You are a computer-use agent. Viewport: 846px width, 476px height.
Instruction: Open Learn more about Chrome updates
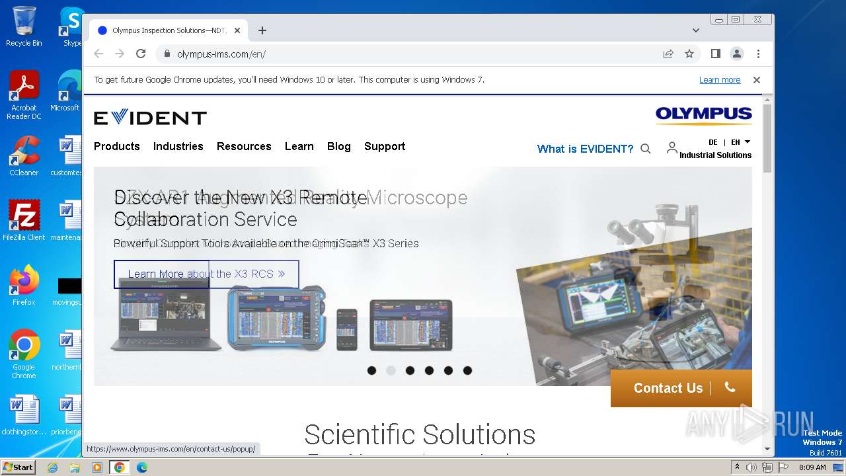click(x=720, y=79)
